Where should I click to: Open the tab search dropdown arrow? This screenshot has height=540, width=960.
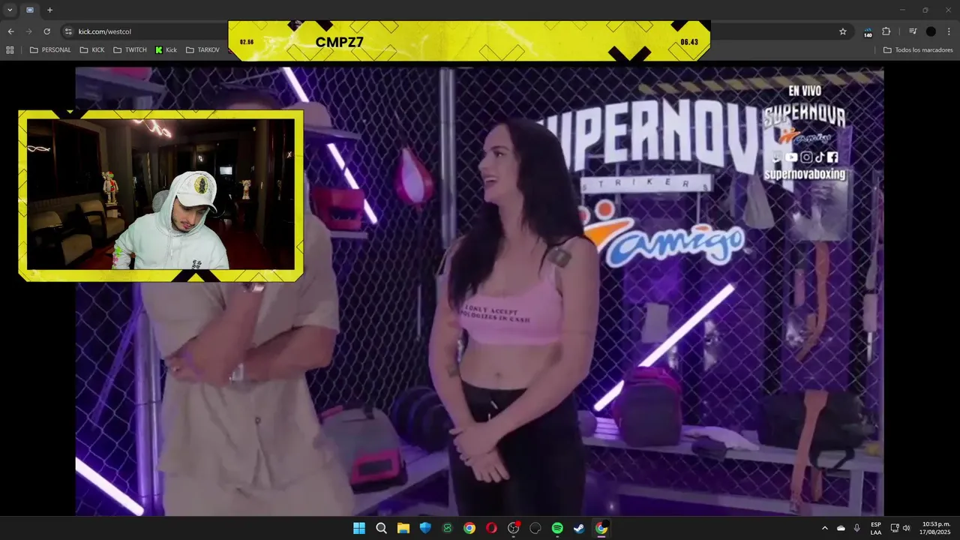(x=10, y=10)
